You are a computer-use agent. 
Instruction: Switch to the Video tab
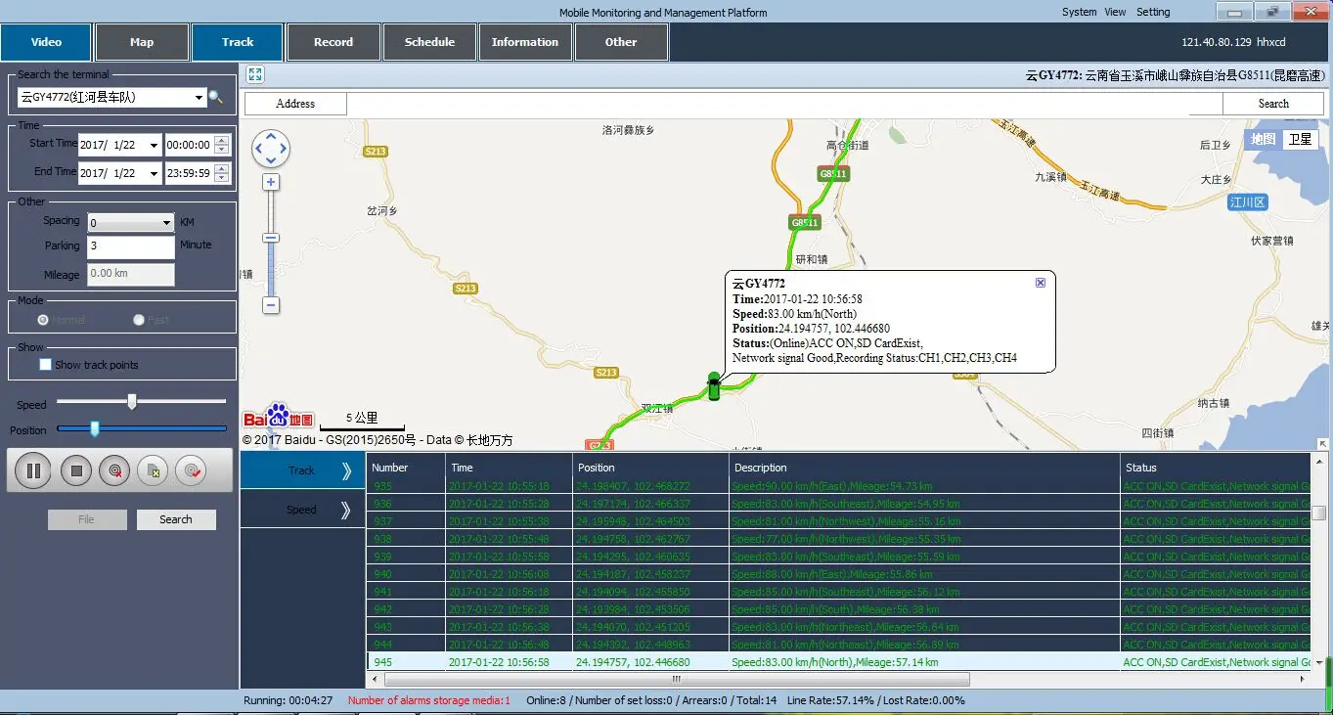point(46,42)
